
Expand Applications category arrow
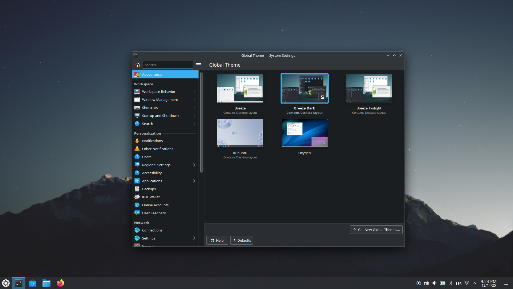[x=194, y=181]
